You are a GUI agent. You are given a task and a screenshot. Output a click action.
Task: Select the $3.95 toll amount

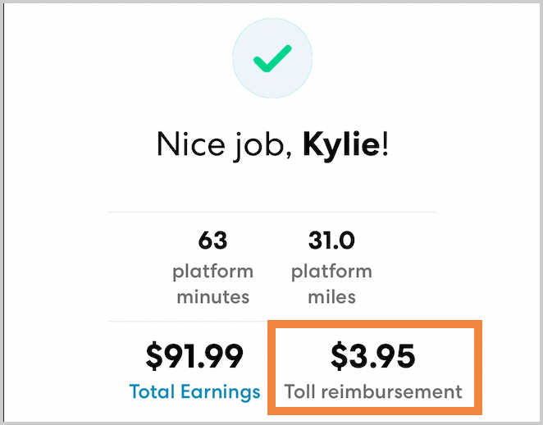(373, 356)
